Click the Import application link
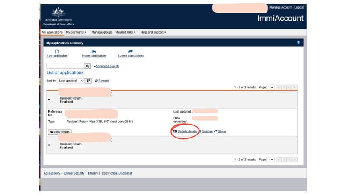Viewport: 346px width, 194px height. point(94,56)
